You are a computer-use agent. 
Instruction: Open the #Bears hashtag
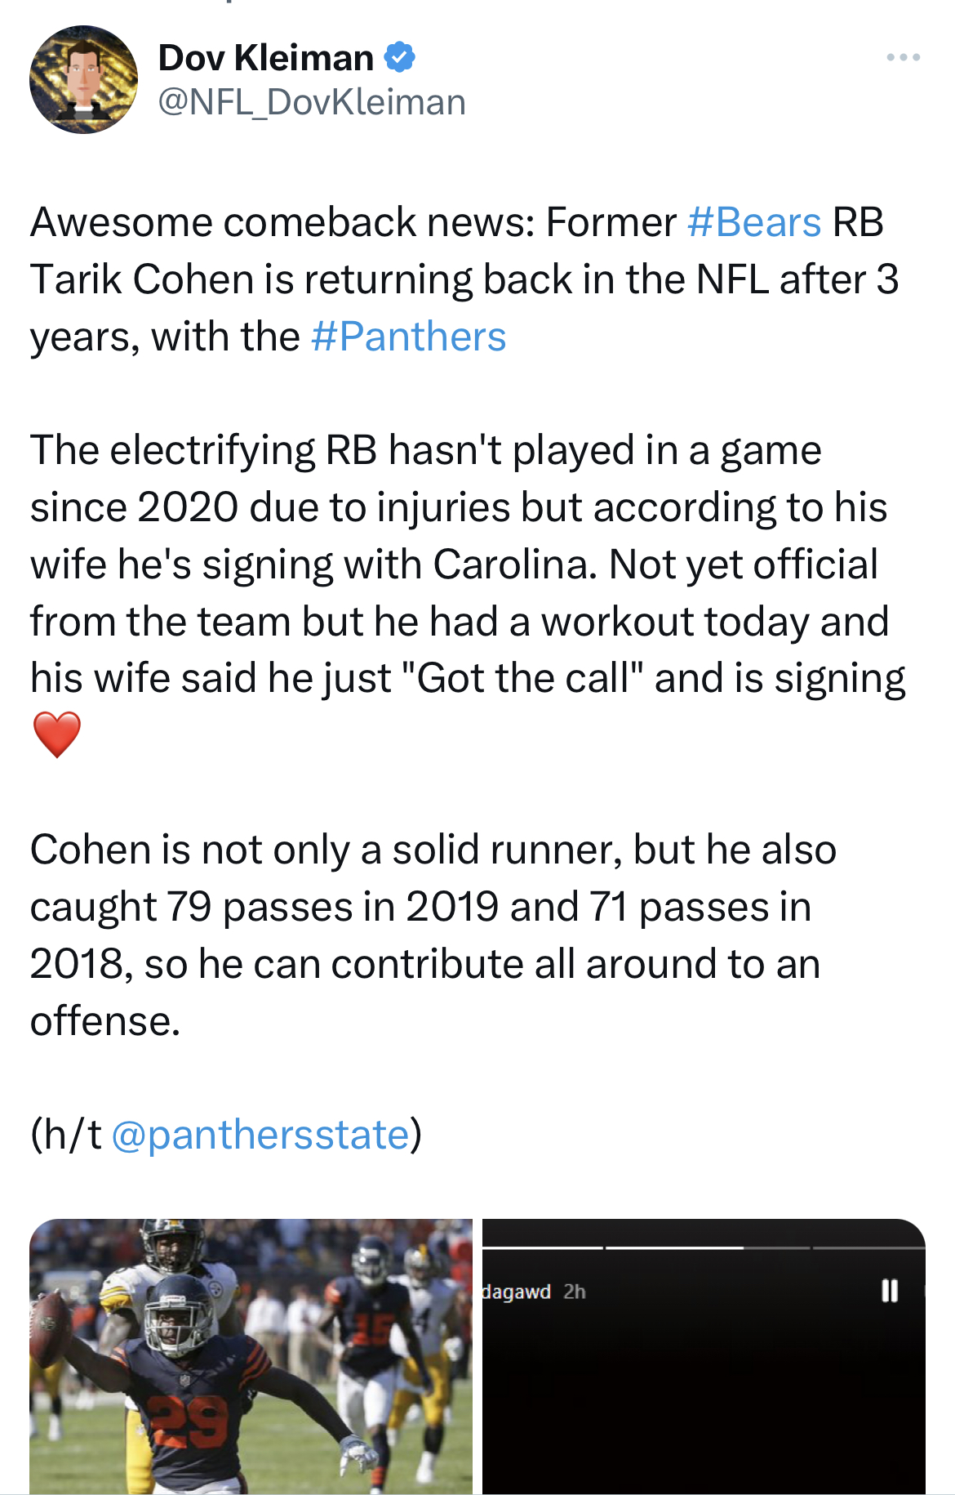753,222
